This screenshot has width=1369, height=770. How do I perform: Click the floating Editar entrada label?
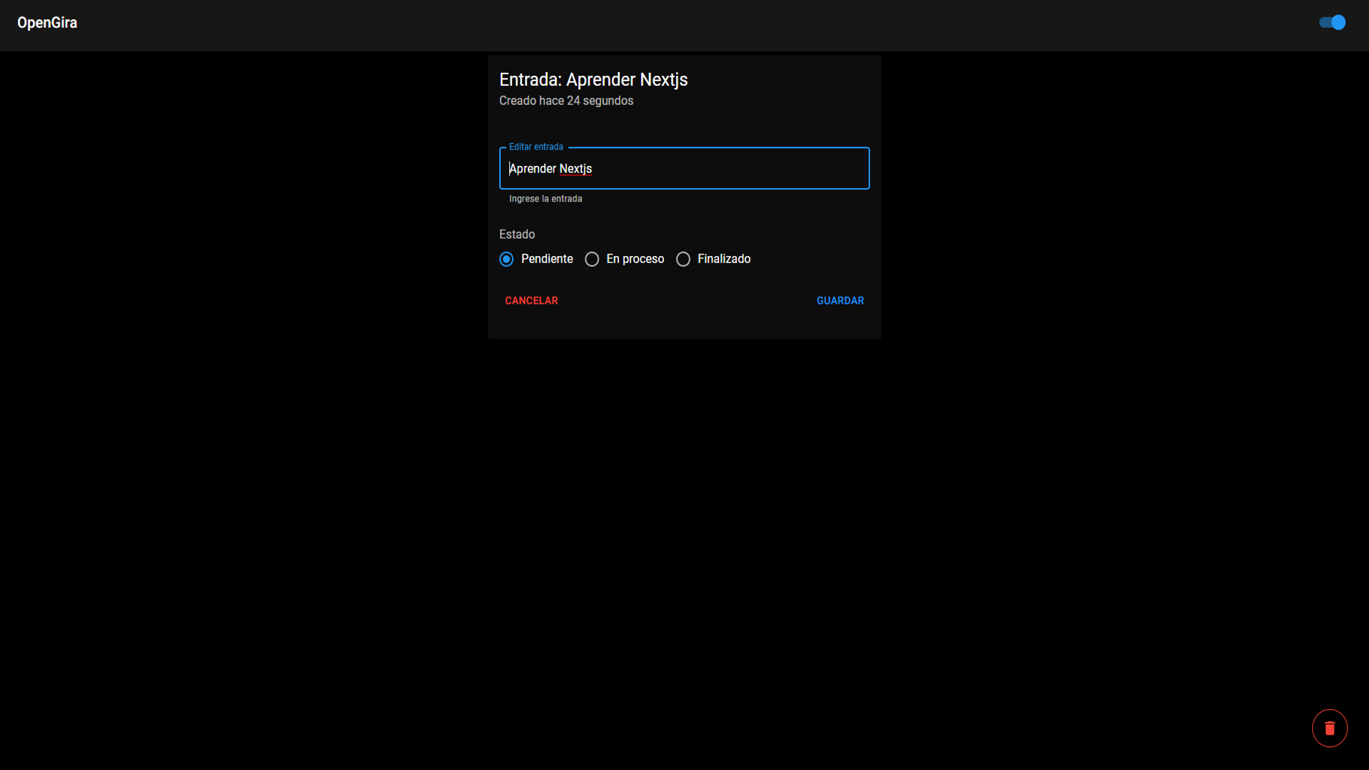click(536, 147)
